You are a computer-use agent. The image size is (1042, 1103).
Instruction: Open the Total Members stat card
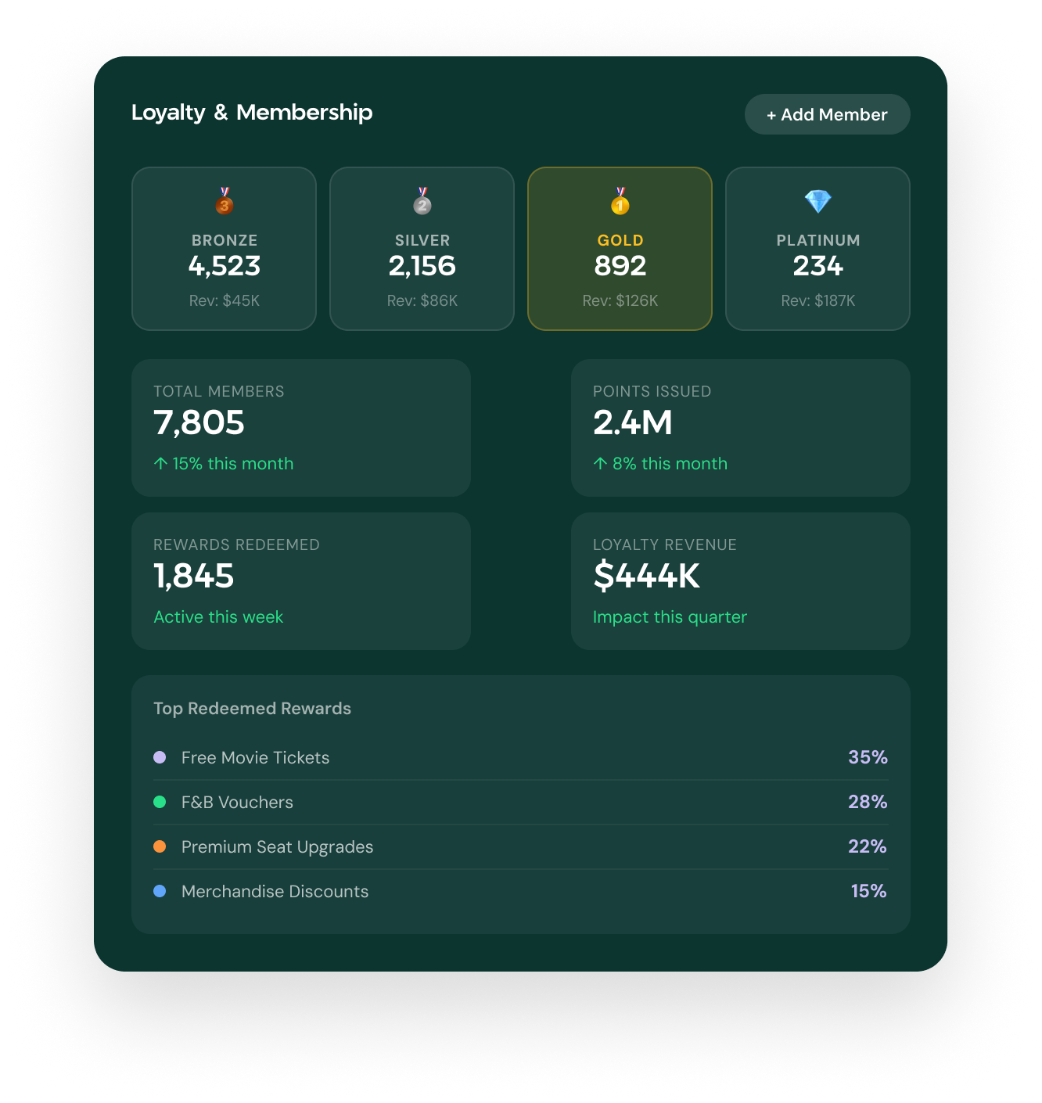coord(301,428)
